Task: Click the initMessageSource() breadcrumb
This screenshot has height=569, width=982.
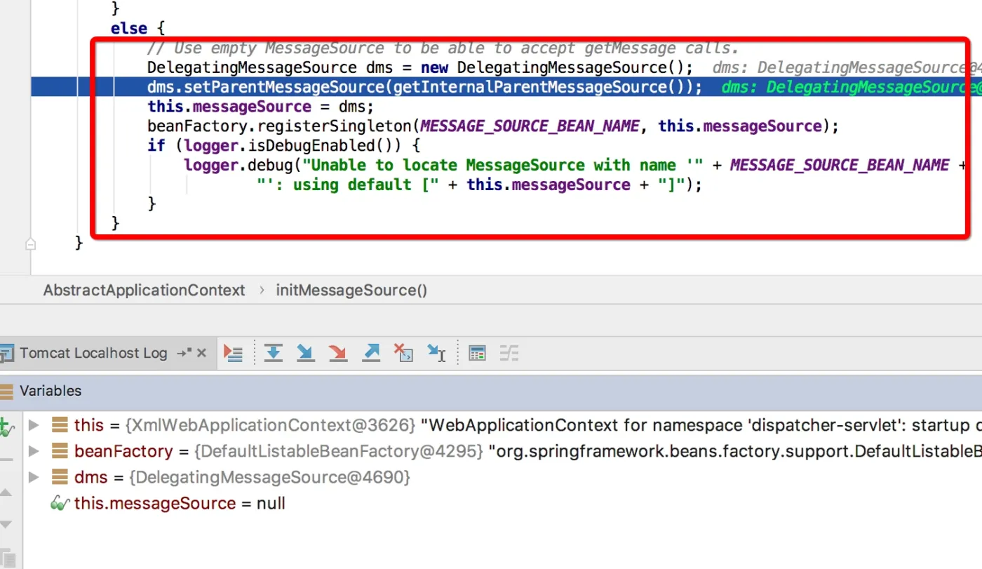Action: [x=351, y=290]
